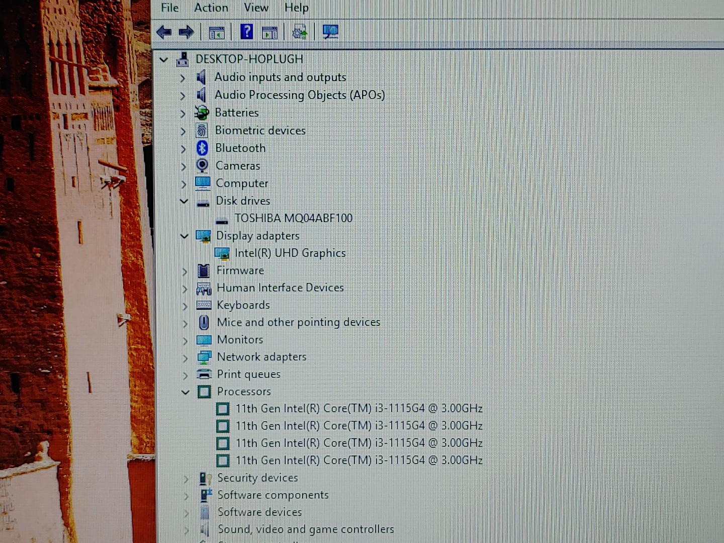Click the Cameras webcam icon

click(x=202, y=166)
